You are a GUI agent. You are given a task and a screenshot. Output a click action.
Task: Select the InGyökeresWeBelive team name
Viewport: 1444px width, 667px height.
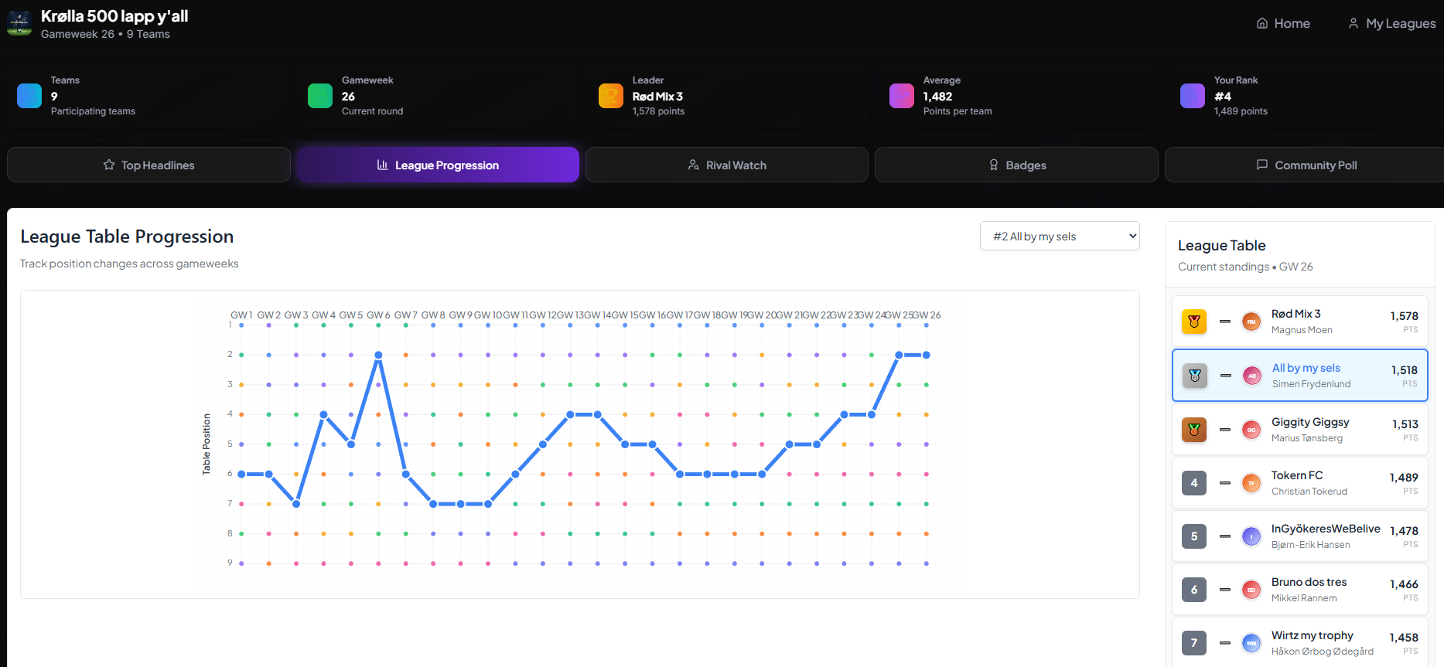pos(1326,529)
